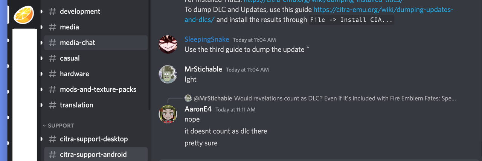
Task: Click the hash icon beside hardware channel
Action: tap(53, 74)
